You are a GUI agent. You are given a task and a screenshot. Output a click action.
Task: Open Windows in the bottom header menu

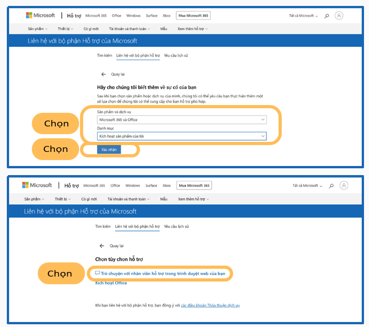pos(133,186)
